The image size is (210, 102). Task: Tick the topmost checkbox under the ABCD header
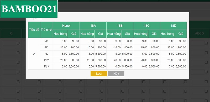point(206,43)
